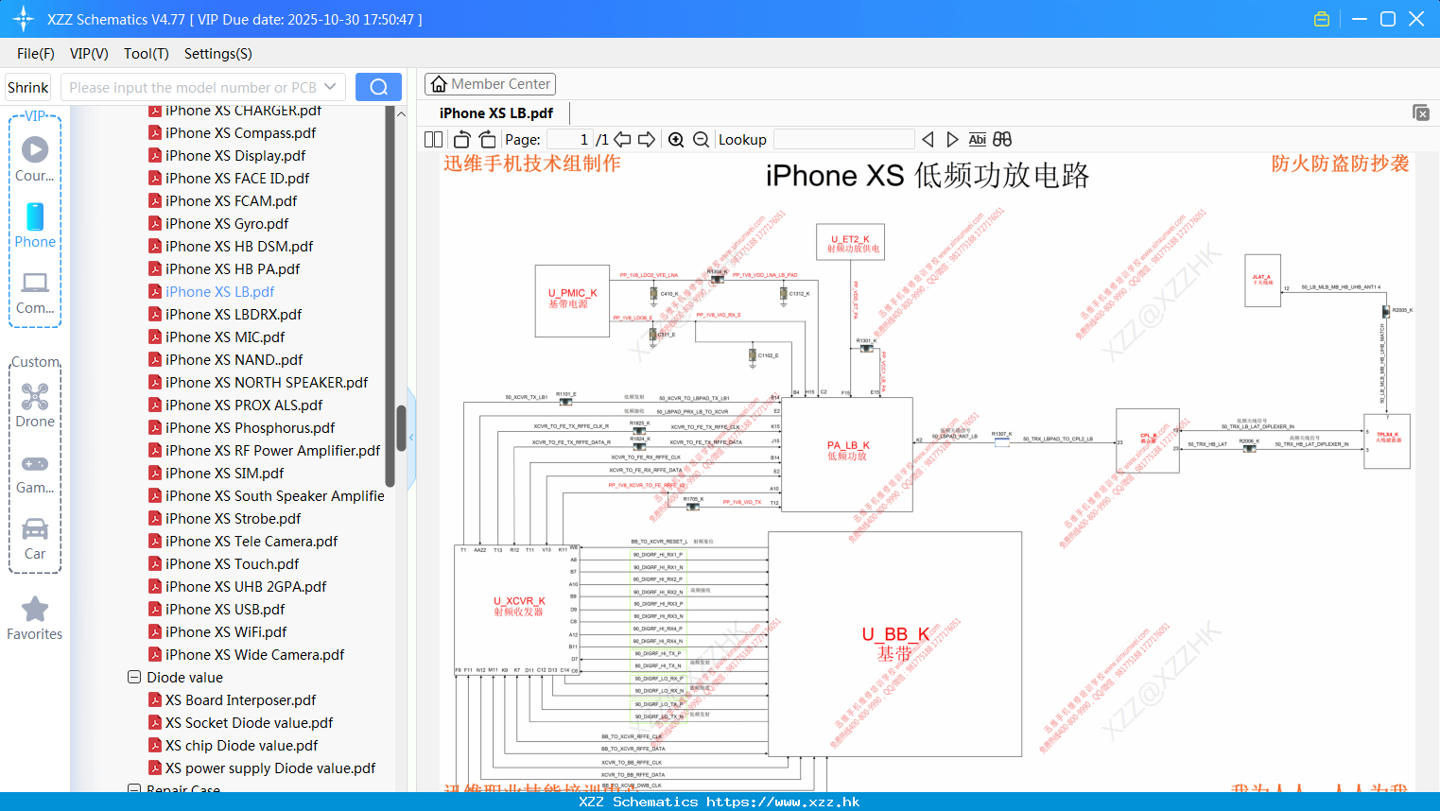Open iPhone XS Display.pdf
Image resolution: width=1440 pixels, height=811 pixels.
[235, 155]
